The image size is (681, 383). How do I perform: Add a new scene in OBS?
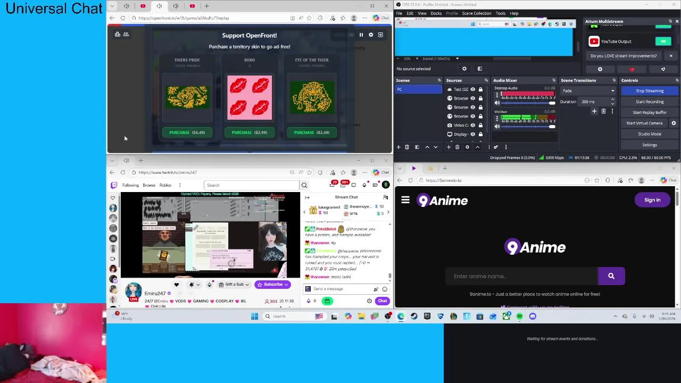tap(398, 147)
